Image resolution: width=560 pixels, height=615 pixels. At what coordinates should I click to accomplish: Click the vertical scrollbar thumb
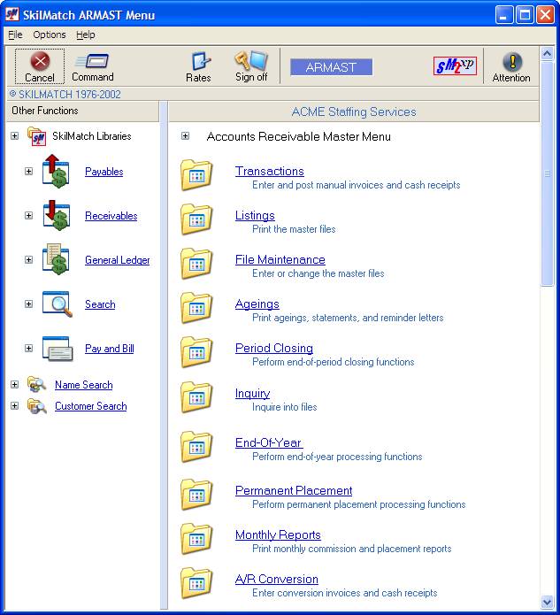point(547,173)
